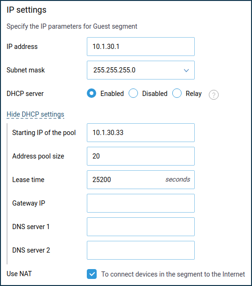Click the 'Use NAT' label text
Viewport: 252px width, 286px height.
pyautogui.click(x=19, y=274)
